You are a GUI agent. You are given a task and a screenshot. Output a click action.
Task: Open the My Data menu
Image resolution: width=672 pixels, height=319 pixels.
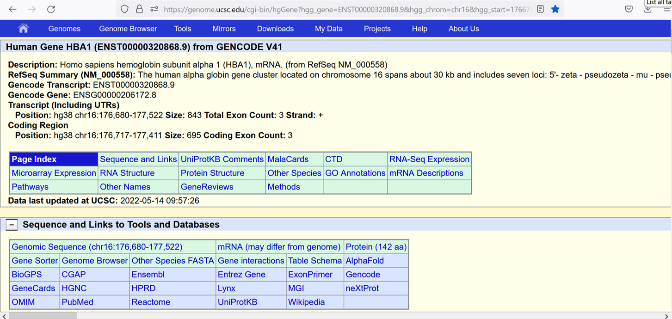pos(329,29)
